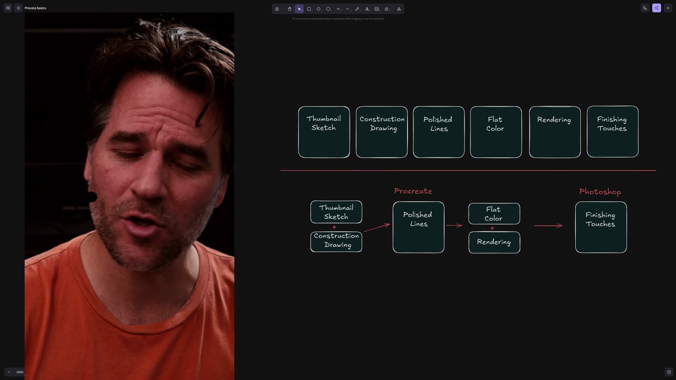Collapse the right panel with double-chevron button
Viewport: 676px width, 380px height.
(668, 8)
